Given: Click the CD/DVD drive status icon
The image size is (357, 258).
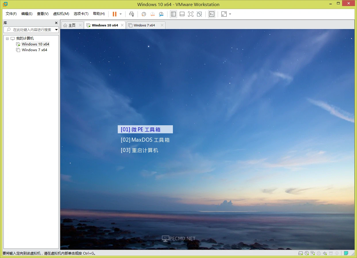Looking at the screenshot, I should [307, 253].
